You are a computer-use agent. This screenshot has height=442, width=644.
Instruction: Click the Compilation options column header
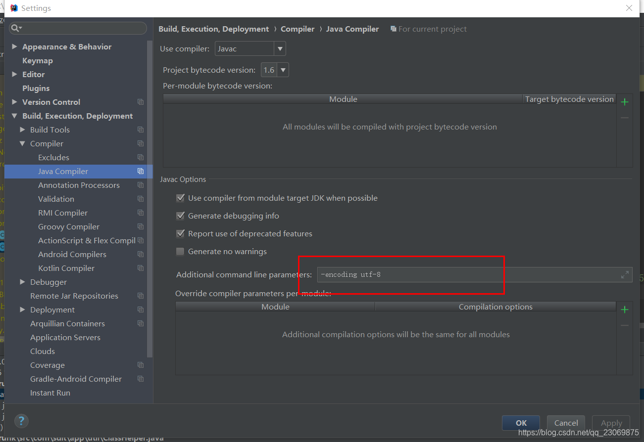click(x=495, y=307)
